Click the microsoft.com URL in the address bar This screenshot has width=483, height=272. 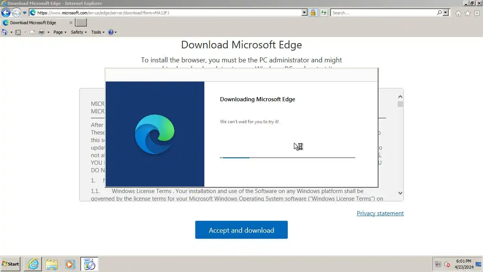[103, 13]
